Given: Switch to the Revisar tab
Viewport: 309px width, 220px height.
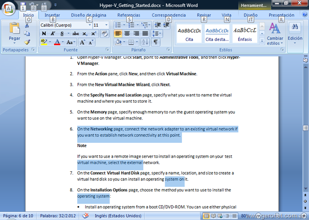Looking at the screenshot, I should tap(204, 15).
